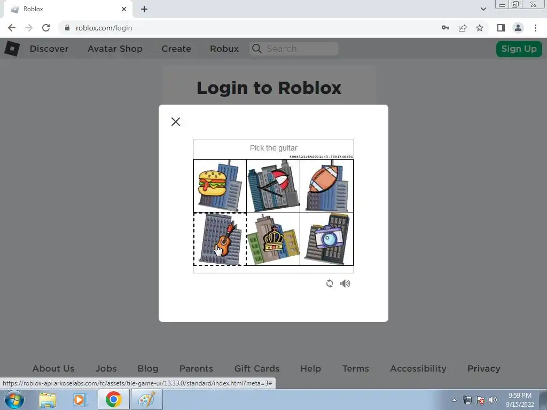This screenshot has width=547, height=410.
Task: Open the volume tray icon
Action: (493, 400)
